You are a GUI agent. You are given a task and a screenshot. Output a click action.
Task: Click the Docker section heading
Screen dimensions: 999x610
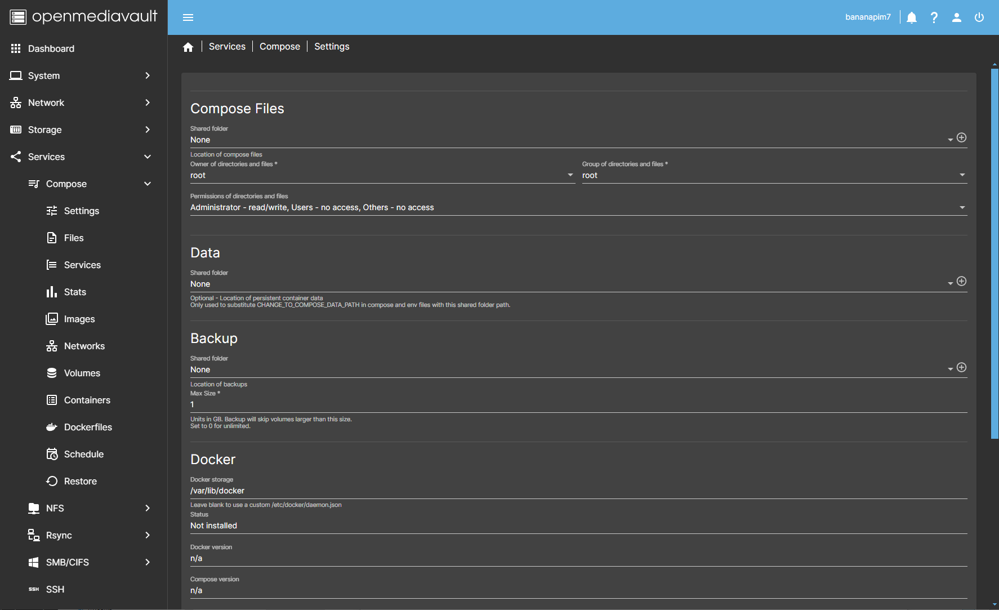click(x=213, y=460)
